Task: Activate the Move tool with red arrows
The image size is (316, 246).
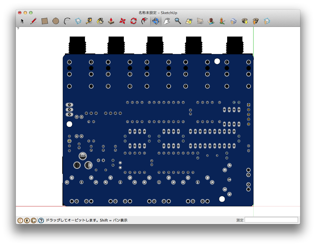Action: [x=122, y=21]
